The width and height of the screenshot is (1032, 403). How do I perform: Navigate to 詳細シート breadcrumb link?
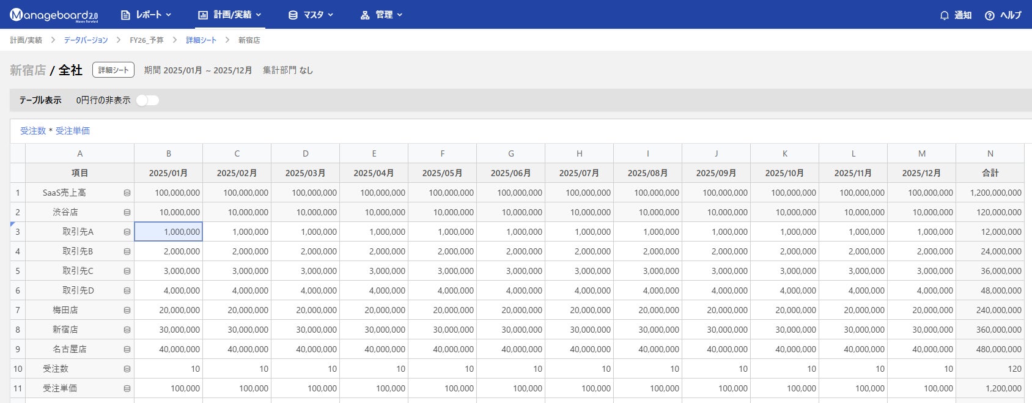coord(201,40)
